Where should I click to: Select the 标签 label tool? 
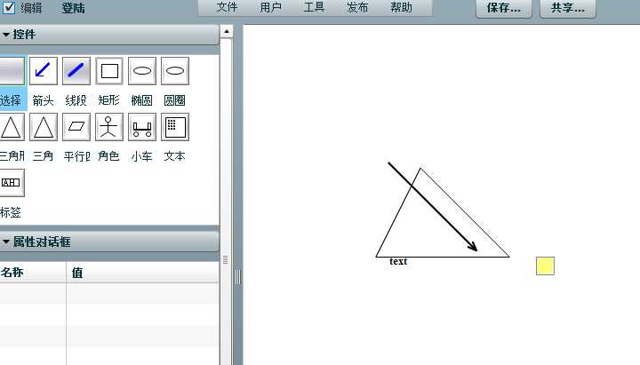(x=12, y=183)
